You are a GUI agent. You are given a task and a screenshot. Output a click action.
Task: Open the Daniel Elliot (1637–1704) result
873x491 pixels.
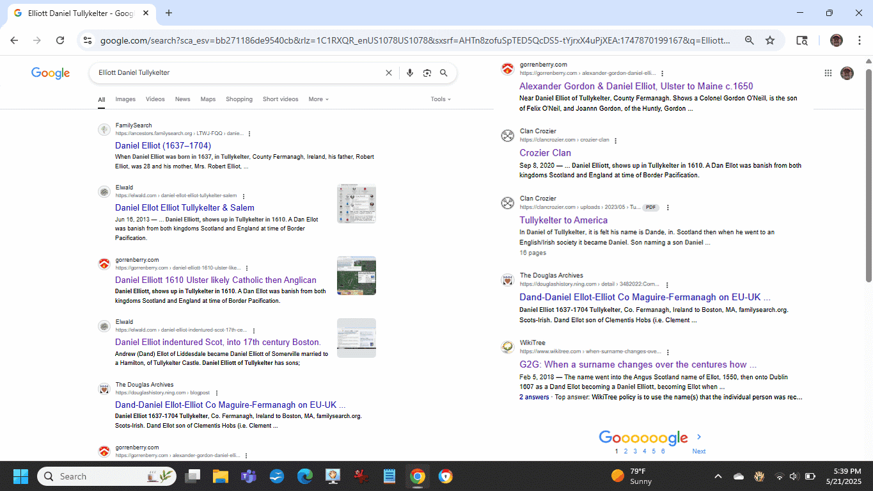tap(163, 145)
